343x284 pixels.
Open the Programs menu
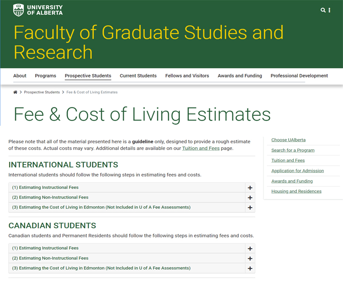45,76
